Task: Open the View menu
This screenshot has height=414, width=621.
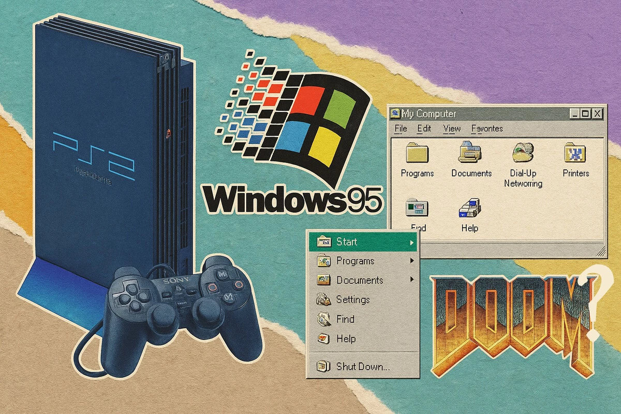Action: pos(452,128)
